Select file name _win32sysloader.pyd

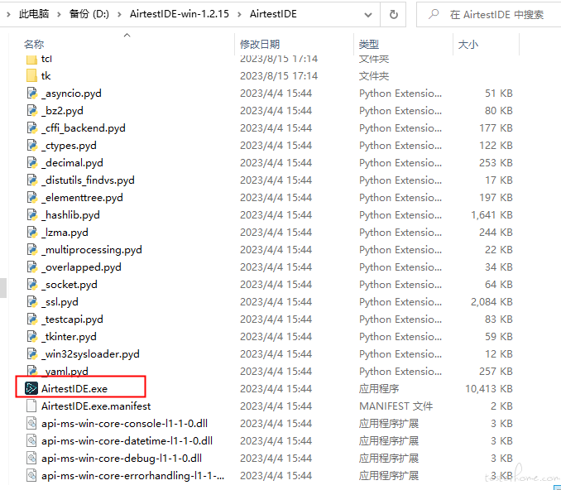click(x=90, y=354)
